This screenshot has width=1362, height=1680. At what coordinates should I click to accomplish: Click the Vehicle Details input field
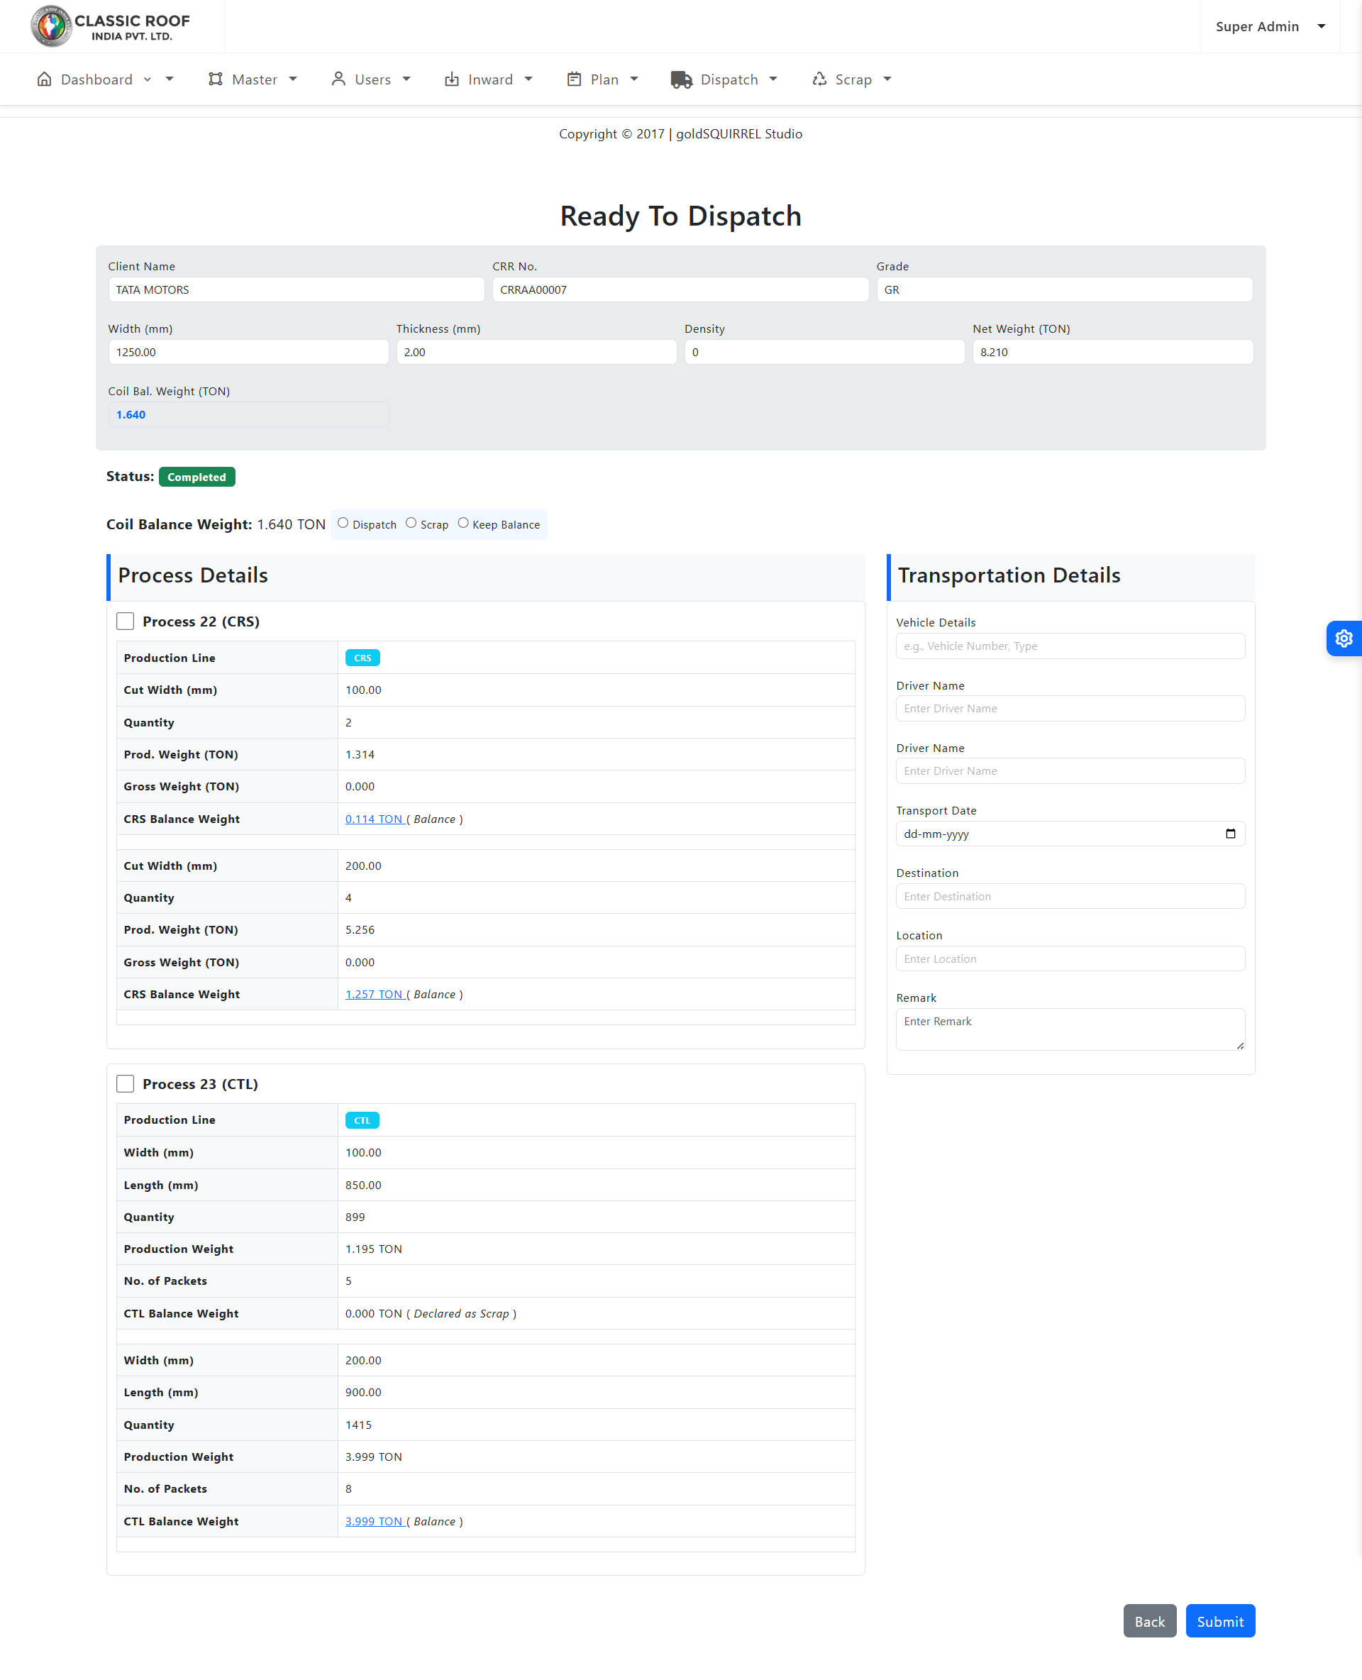click(1069, 646)
